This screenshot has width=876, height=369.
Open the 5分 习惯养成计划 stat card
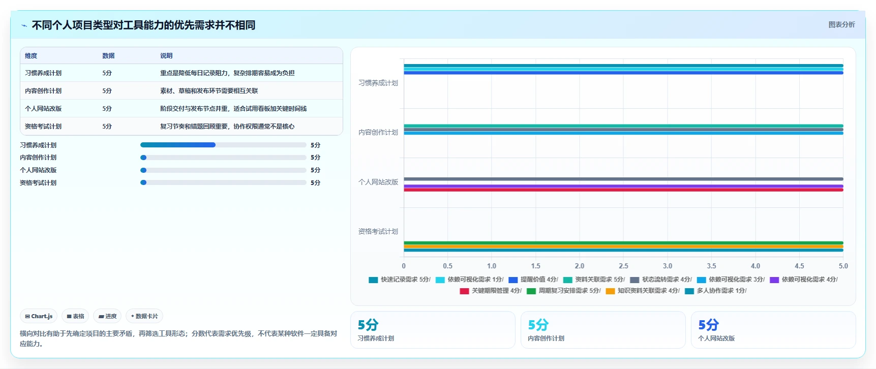[433, 330]
